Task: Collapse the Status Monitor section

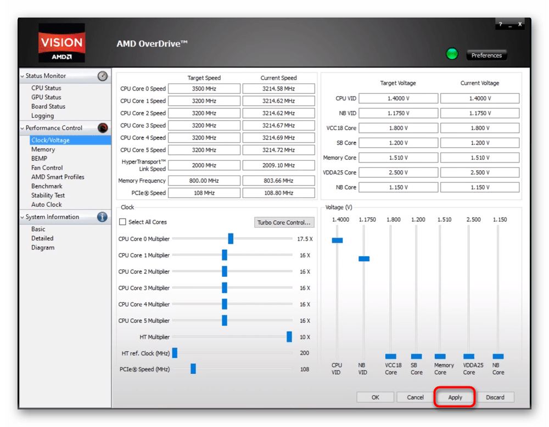Action: pos(23,76)
